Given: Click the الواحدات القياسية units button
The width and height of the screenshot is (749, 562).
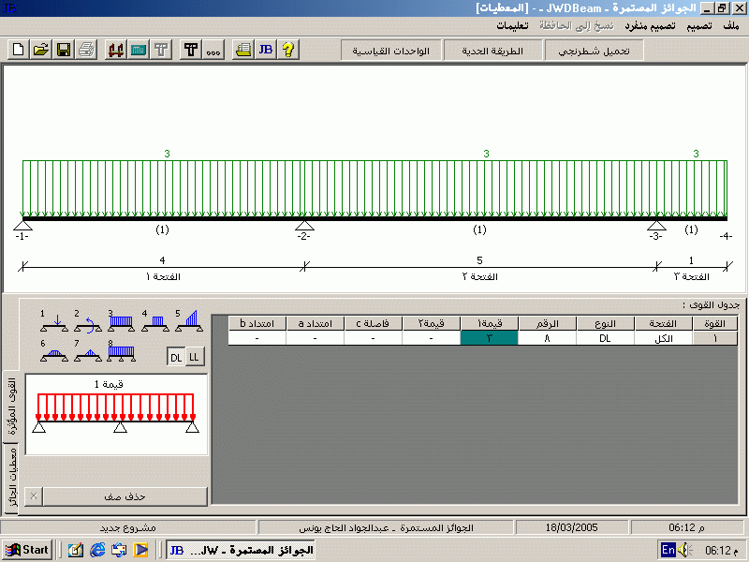Looking at the screenshot, I should click(390, 50).
